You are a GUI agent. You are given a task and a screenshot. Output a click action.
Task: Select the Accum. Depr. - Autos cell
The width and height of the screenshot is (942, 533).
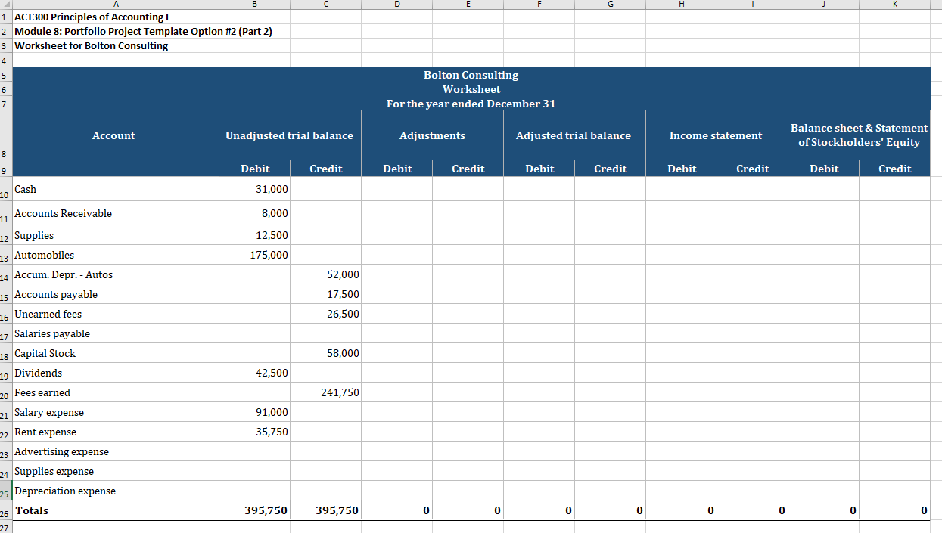click(x=115, y=274)
